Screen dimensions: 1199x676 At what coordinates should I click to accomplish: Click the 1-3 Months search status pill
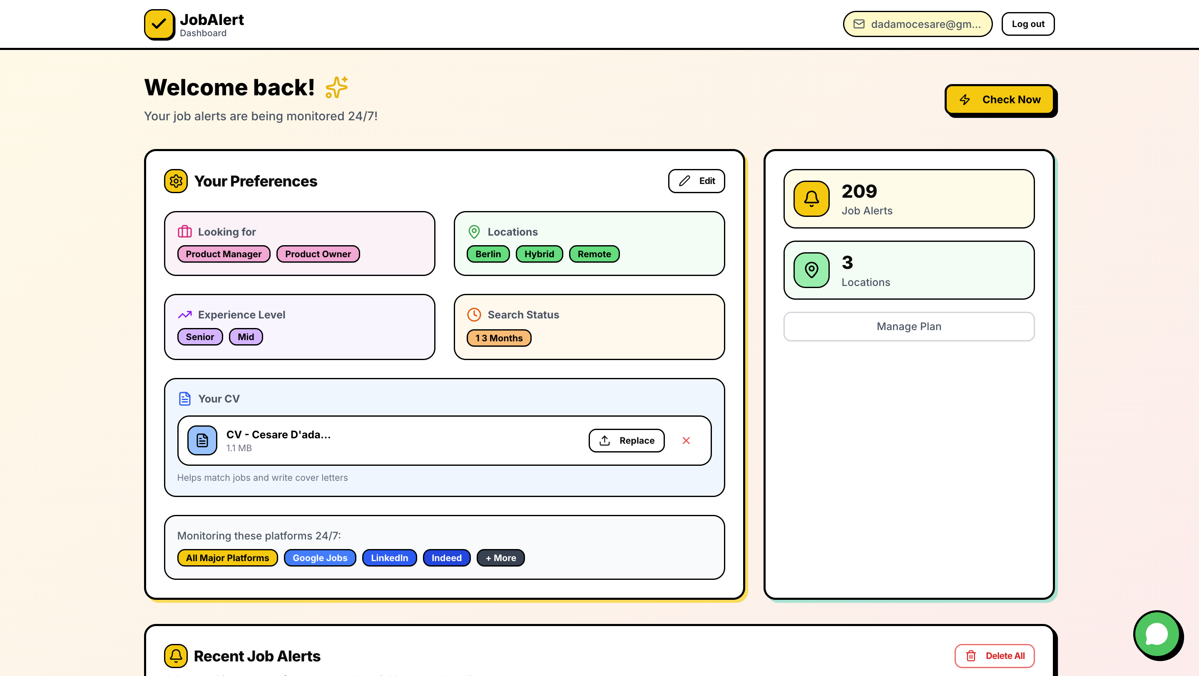coord(498,338)
